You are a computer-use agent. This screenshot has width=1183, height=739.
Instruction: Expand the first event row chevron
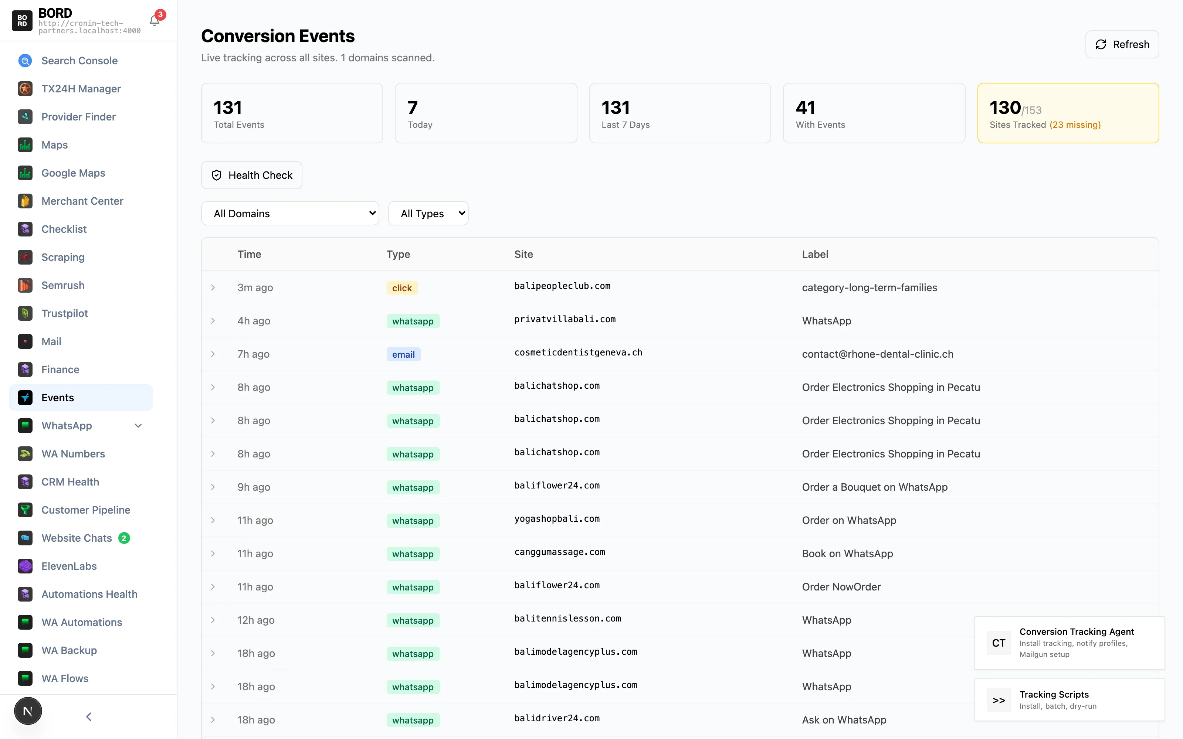pyautogui.click(x=213, y=287)
